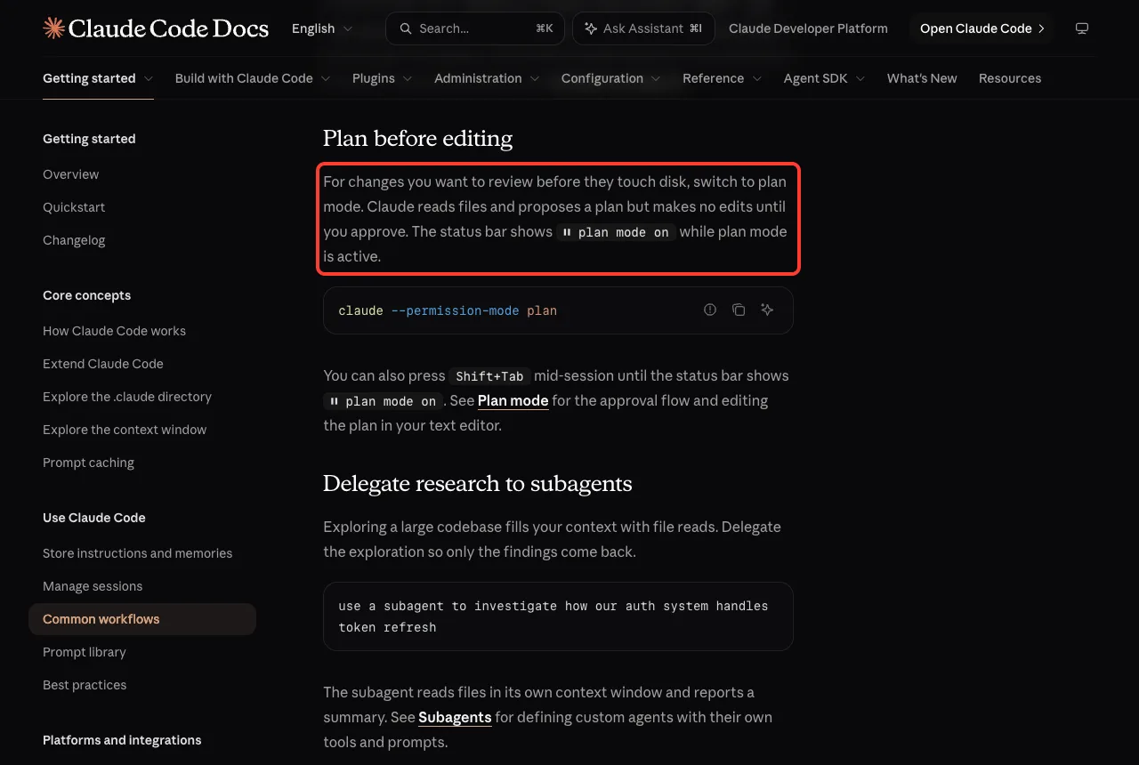The height and width of the screenshot is (765, 1139).
Task: Open the English language dropdown
Action: point(322,28)
